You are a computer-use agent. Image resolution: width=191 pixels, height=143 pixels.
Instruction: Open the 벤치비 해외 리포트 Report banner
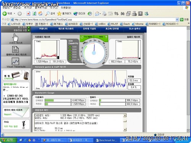(x=16, y=112)
